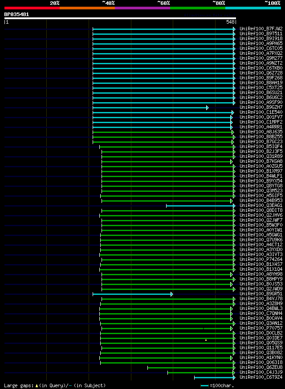Image resolution: width=285 pixels, height=389 pixels.
Task: Click the white query sequence bar
Action: tap(120, 18)
